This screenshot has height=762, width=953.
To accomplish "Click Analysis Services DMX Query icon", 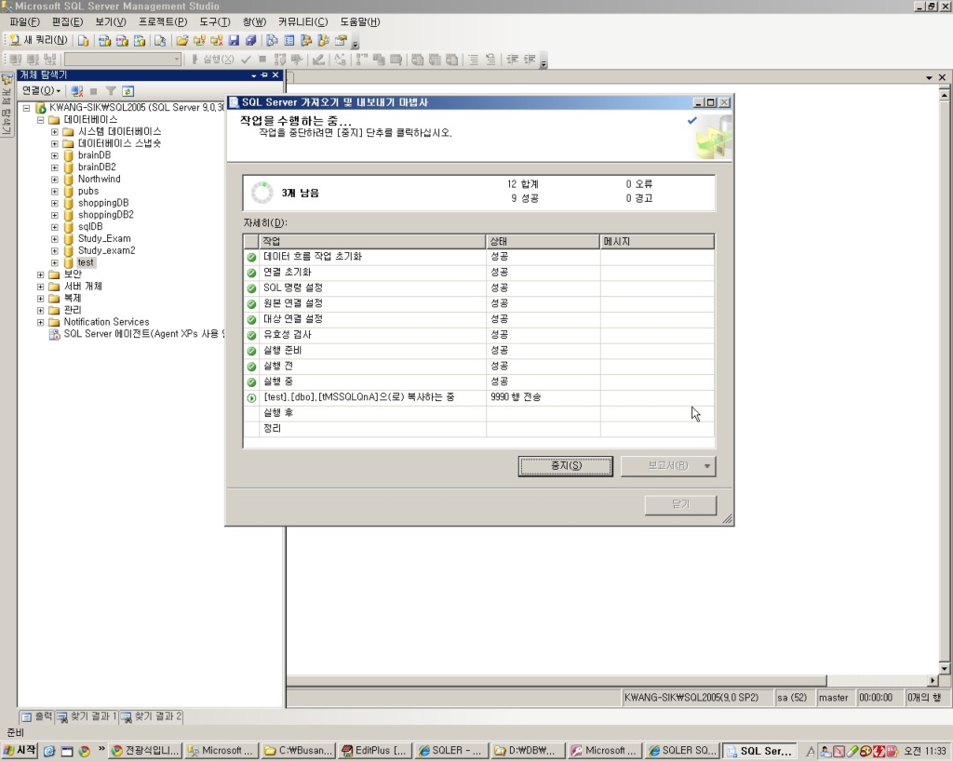I will click(122, 41).
